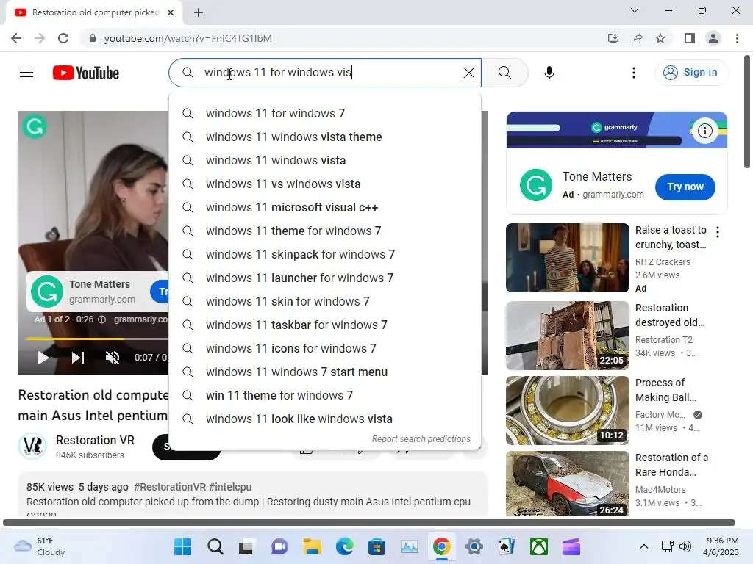Show hidden system tray icons chevron
Image resolution: width=753 pixels, height=564 pixels.
click(x=644, y=546)
